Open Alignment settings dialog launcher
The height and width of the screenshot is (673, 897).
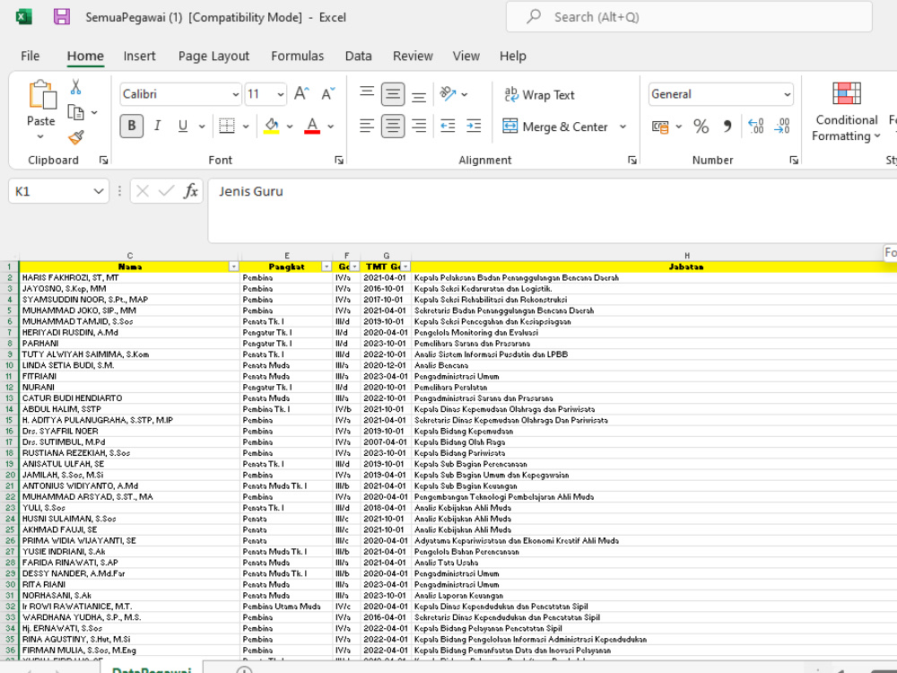(x=632, y=161)
